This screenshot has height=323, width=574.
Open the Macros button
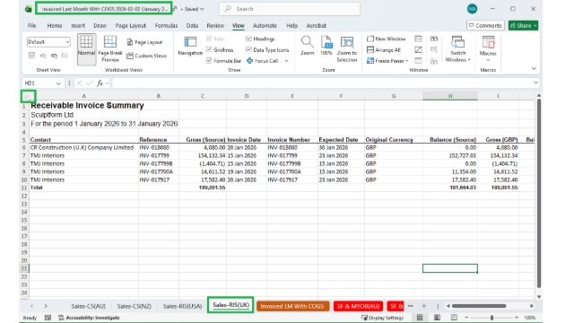click(x=488, y=48)
